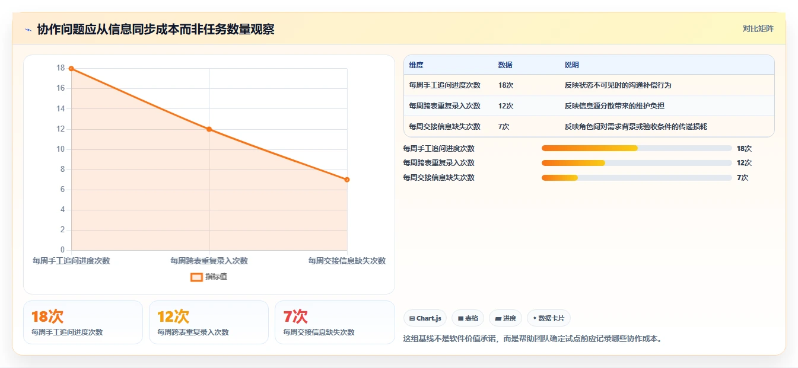Image resolution: width=798 pixels, height=368 pixels.
Task: Click the 数据卡片 tag
Action: (549, 318)
